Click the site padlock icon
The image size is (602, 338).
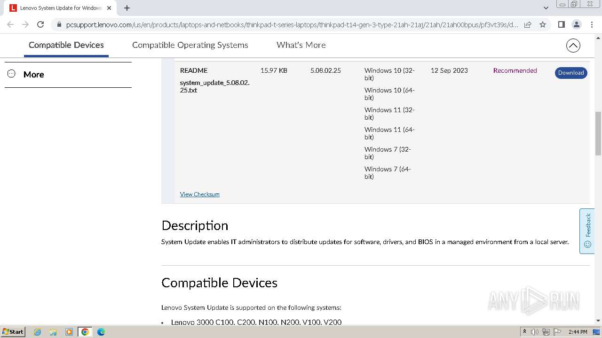click(59, 25)
